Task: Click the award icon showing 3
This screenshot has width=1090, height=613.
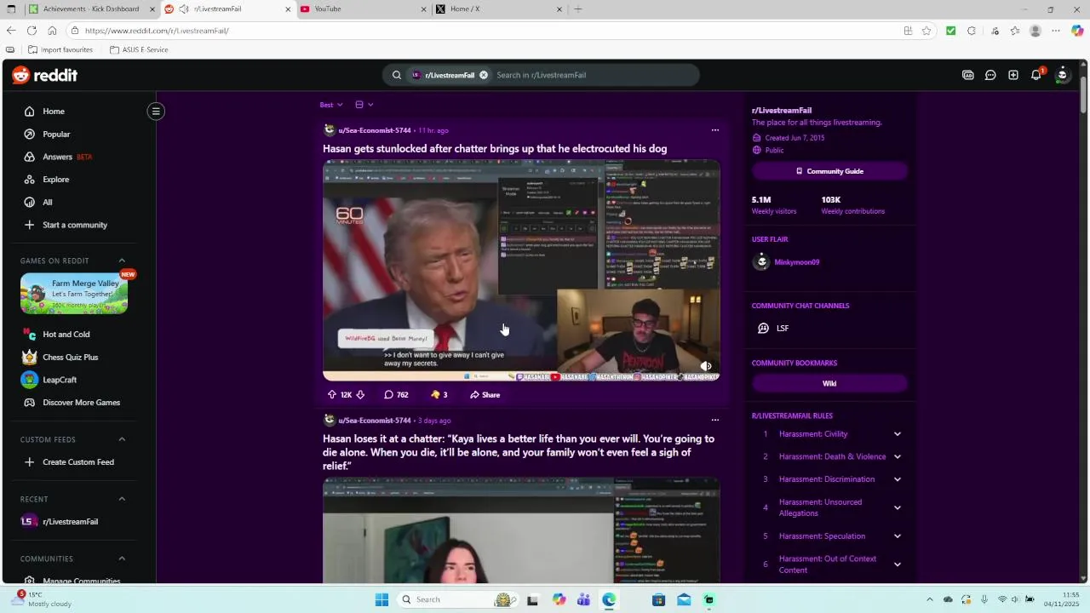Action: point(439,395)
